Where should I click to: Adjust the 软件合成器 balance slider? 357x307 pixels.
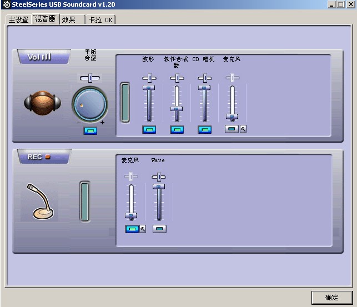177,78
